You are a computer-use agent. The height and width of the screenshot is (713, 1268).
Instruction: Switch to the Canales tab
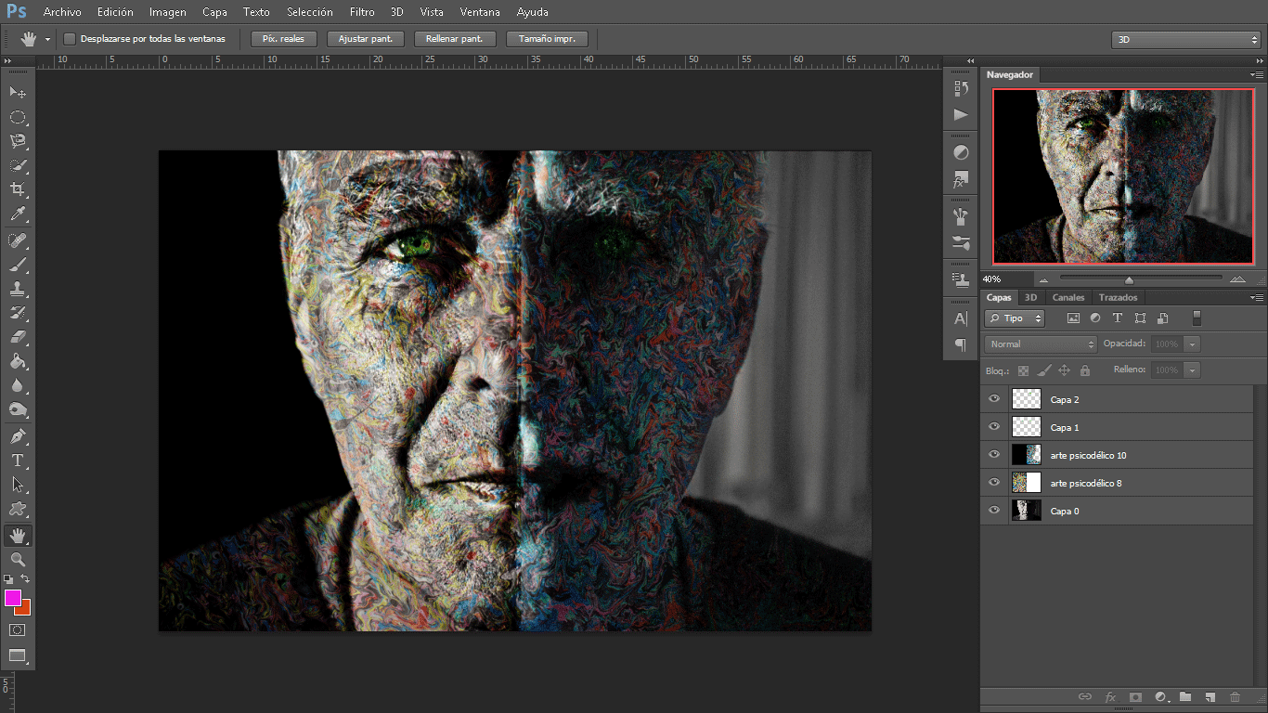coord(1068,297)
